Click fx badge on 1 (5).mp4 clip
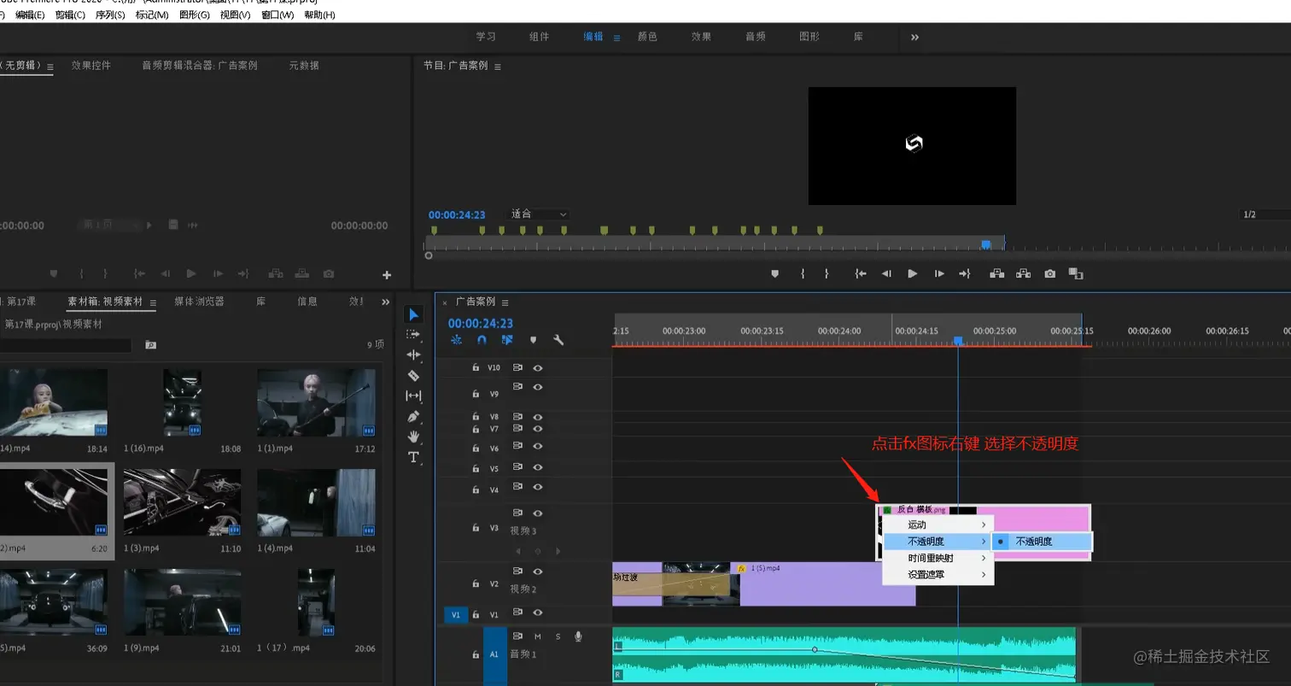Image resolution: width=1291 pixels, height=686 pixels. [x=741, y=568]
